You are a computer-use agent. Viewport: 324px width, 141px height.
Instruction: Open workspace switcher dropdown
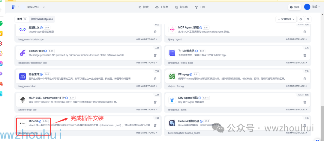[36, 7]
